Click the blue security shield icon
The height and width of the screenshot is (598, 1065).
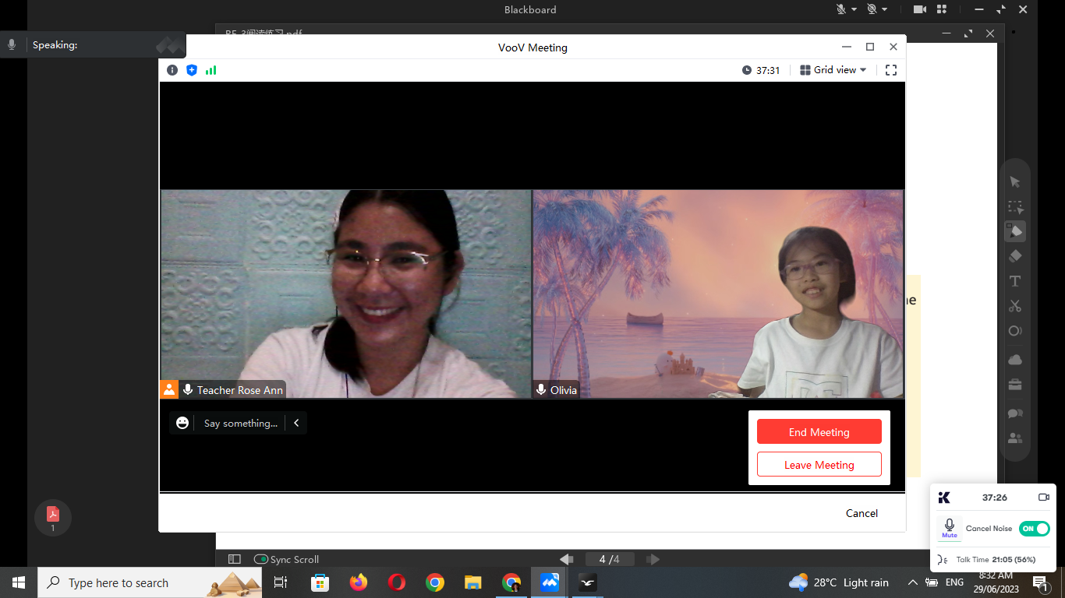click(192, 70)
